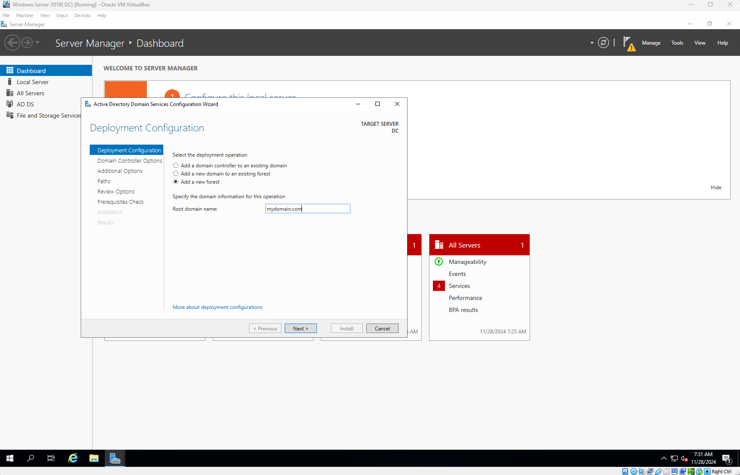Open the dropdown arrow beside the refresh icon
The height and width of the screenshot is (475, 740).
(x=592, y=43)
